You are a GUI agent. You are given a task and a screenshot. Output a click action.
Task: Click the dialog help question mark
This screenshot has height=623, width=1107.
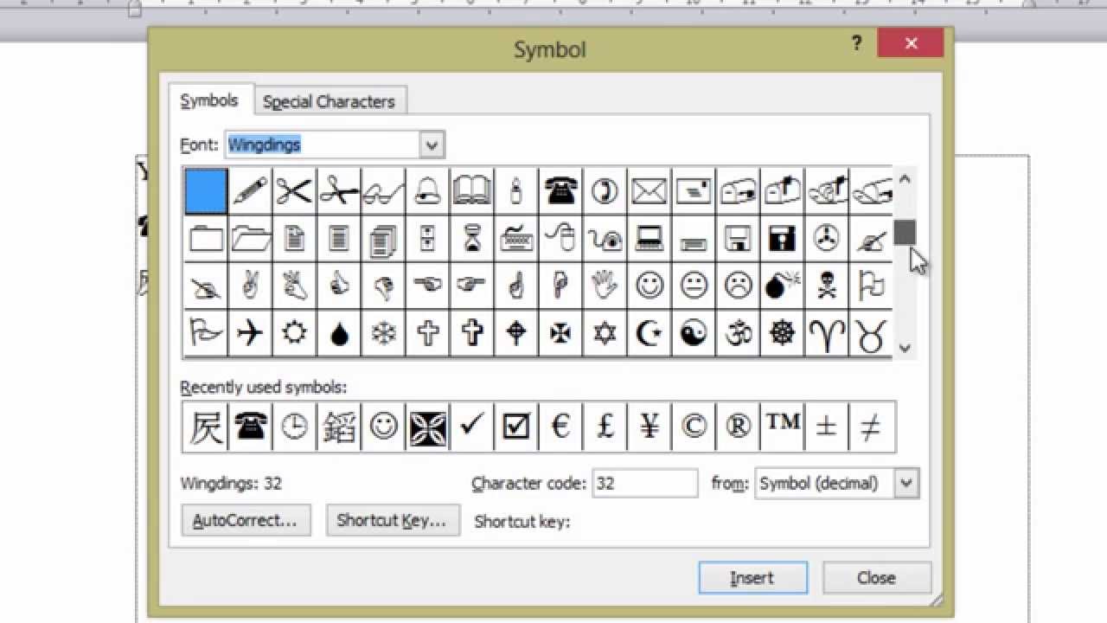coord(856,43)
